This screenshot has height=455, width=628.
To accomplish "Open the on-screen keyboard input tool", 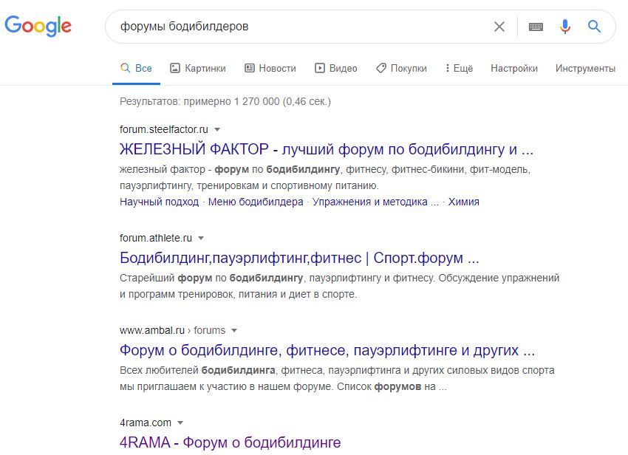I will coord(536,27).
